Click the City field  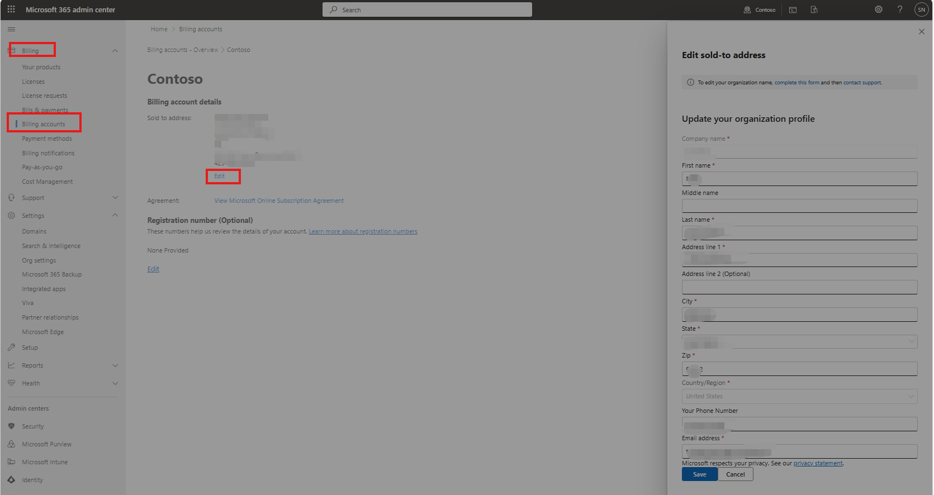click(x=799, y=315)
